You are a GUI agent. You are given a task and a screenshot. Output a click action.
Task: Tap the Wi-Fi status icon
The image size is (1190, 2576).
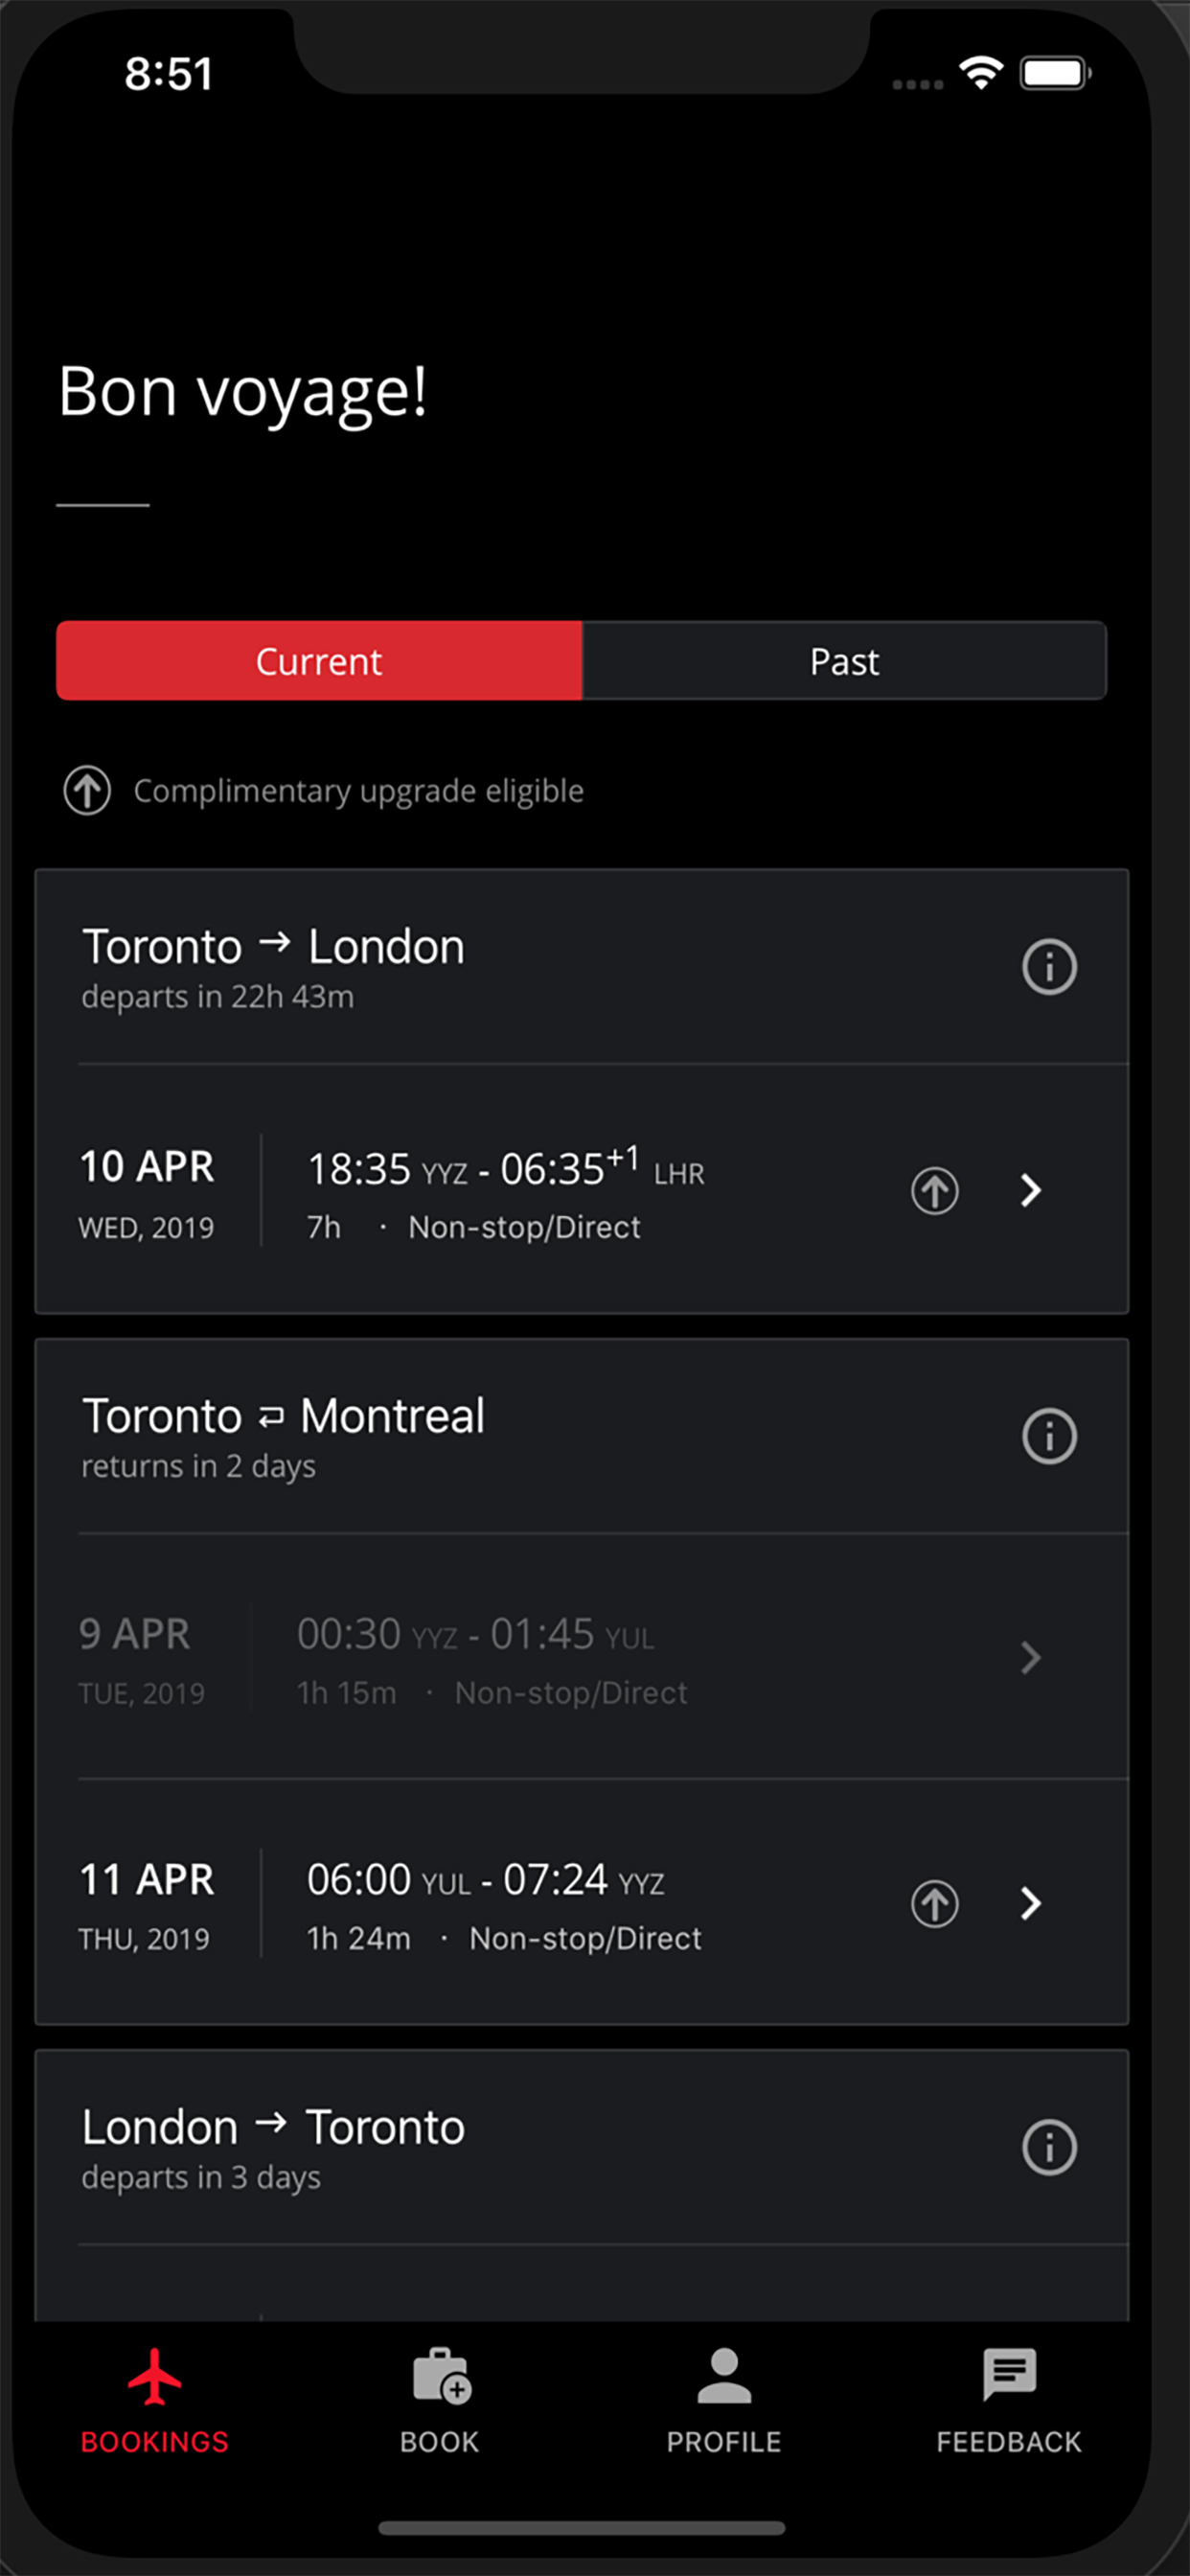coord(981,73)
